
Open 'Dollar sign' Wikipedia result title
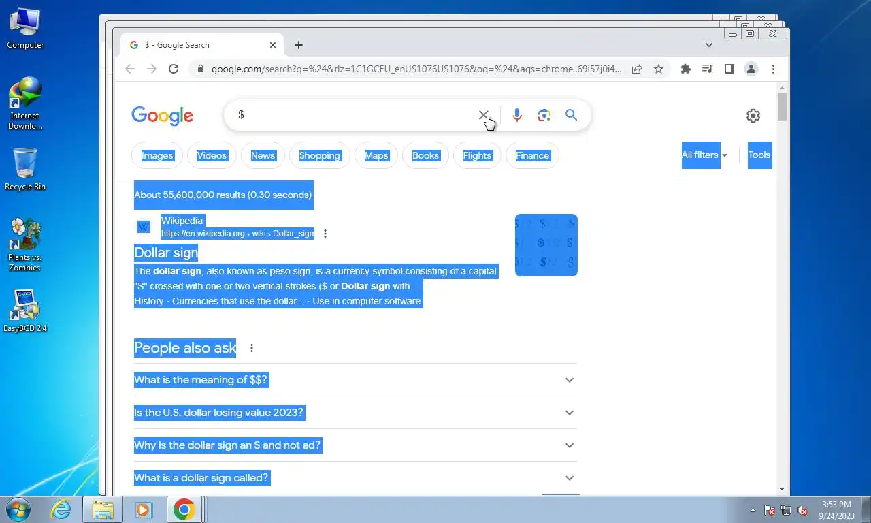coord(166,253)
